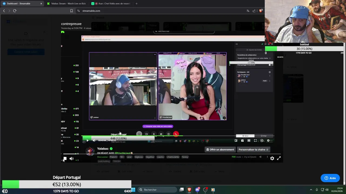Mute the Streamable player volume
This screenshot has height=194, width=346.
(x=71, y=159)
